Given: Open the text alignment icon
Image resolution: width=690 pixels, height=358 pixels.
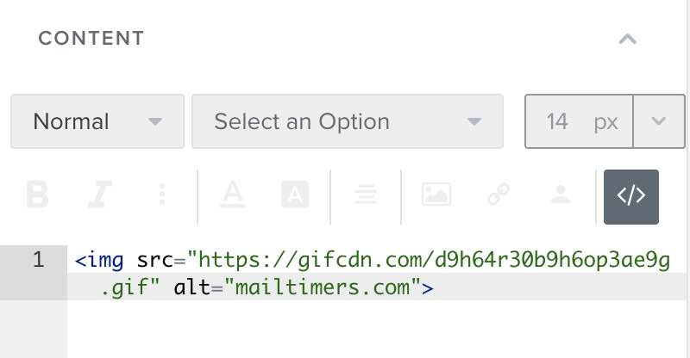Looking at the screenshot, I should [x=366, y=195].
